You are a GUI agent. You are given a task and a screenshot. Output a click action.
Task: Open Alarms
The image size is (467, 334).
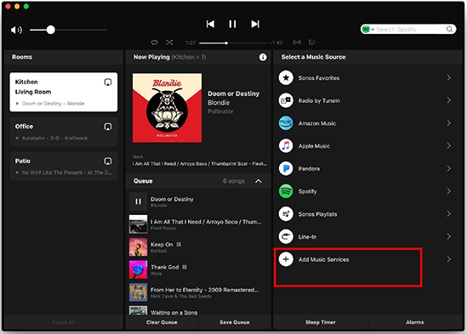415,322
